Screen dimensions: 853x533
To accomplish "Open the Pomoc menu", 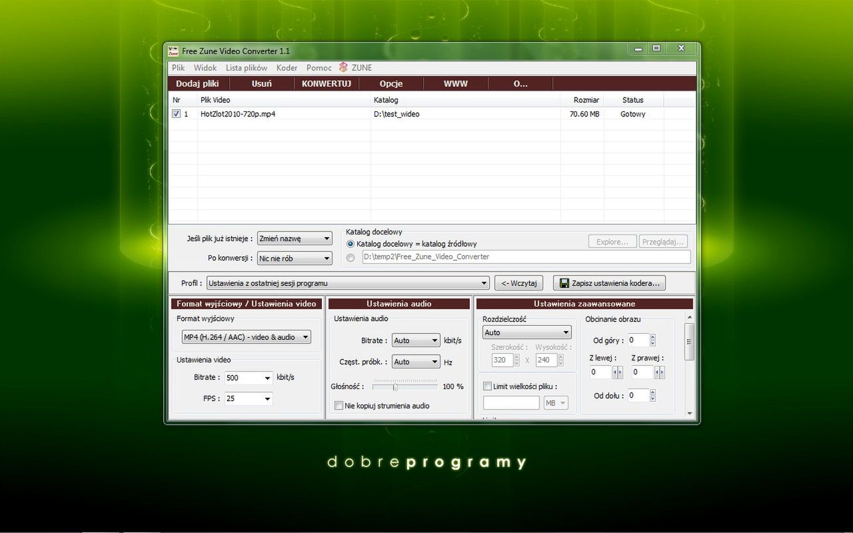I will (x=319, y=68).
